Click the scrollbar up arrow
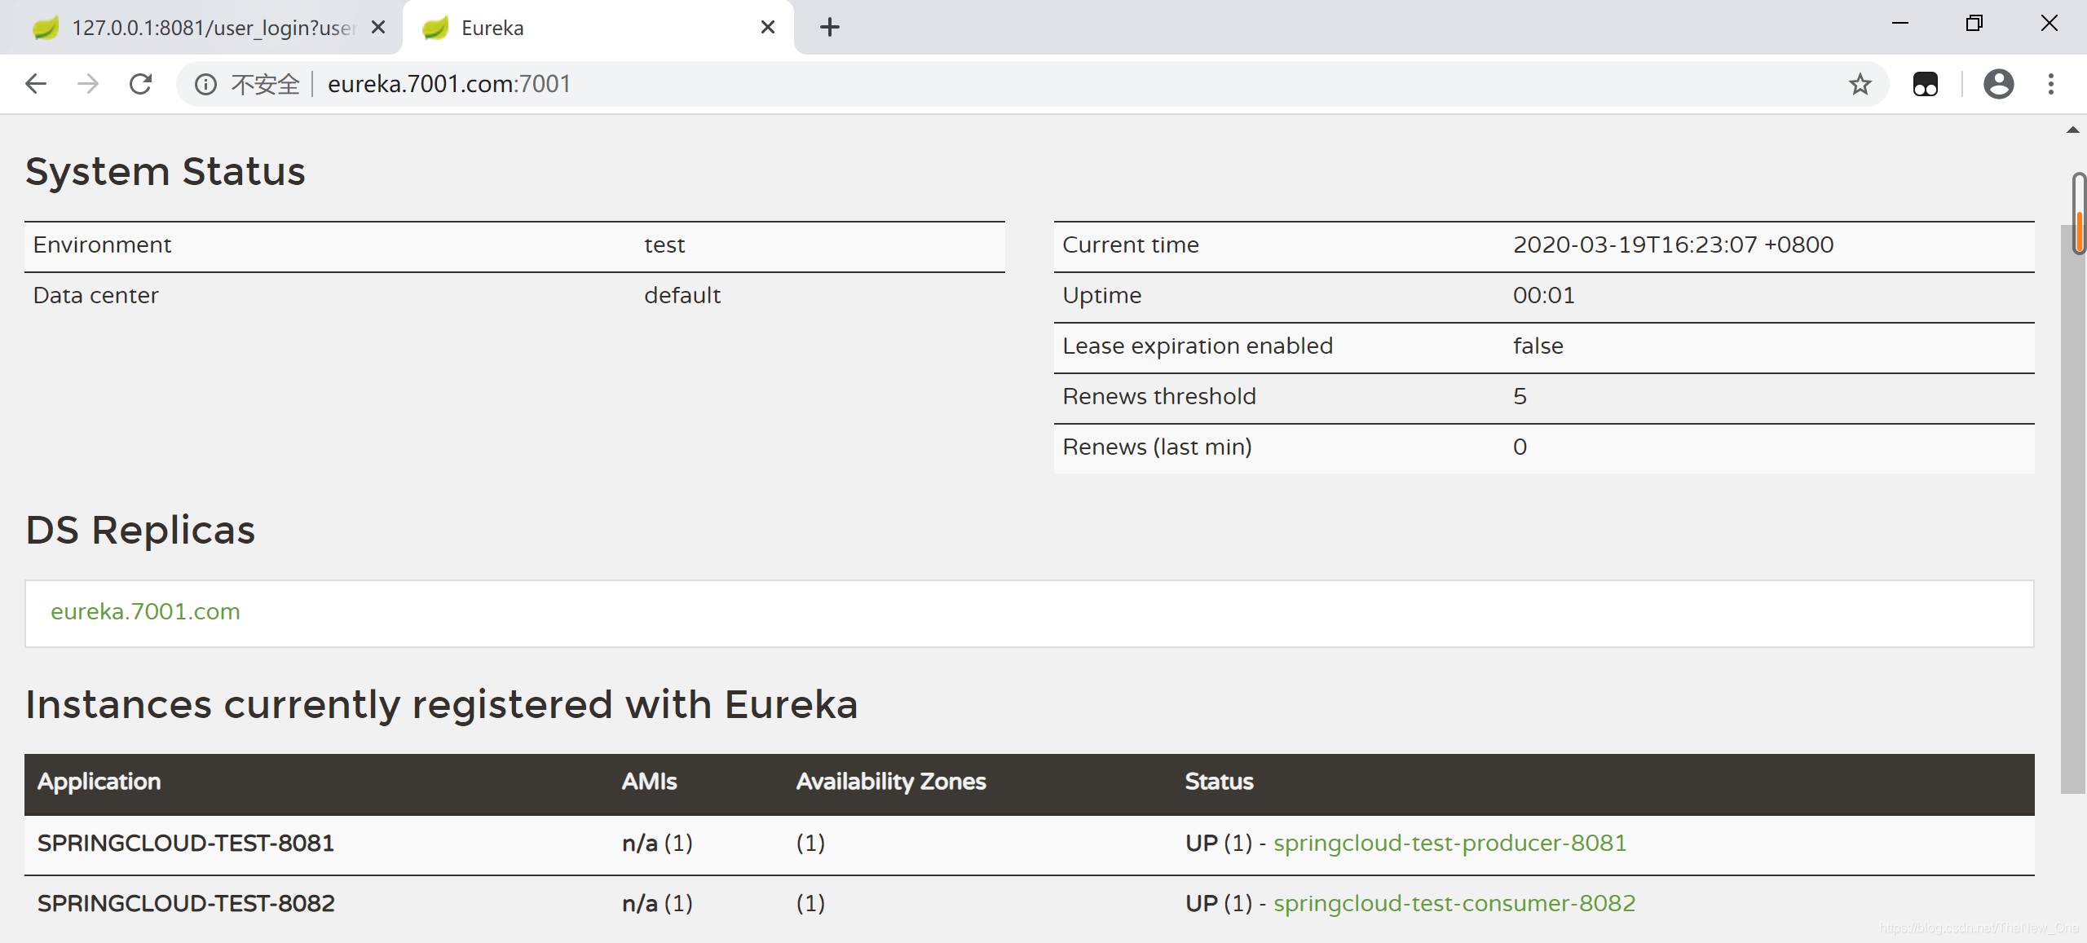The height and width of the screenshot is (943, 2087). click(x=2073, y=130)
